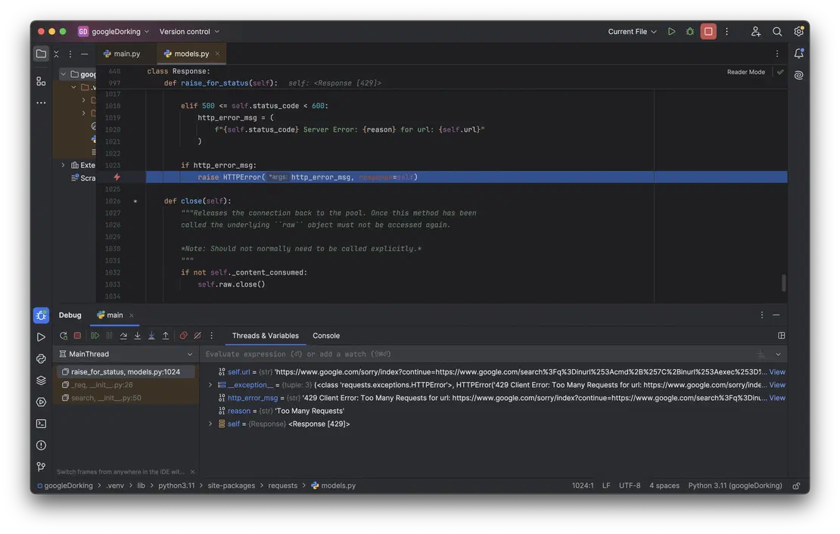Step into my code

[x=151, y=336]
